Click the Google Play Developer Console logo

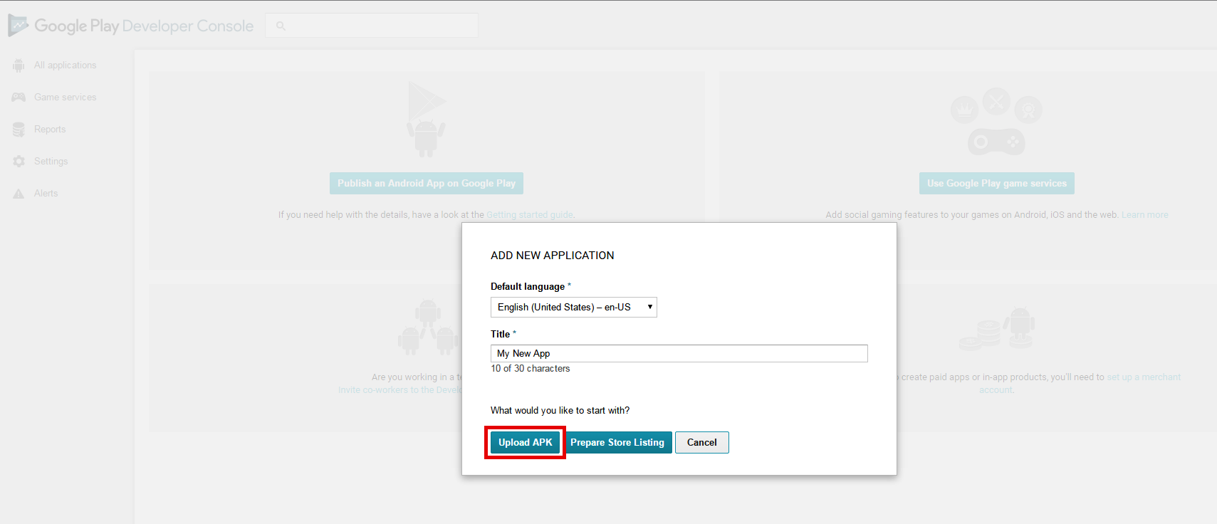pyautogui.click(x=130, y=26)
